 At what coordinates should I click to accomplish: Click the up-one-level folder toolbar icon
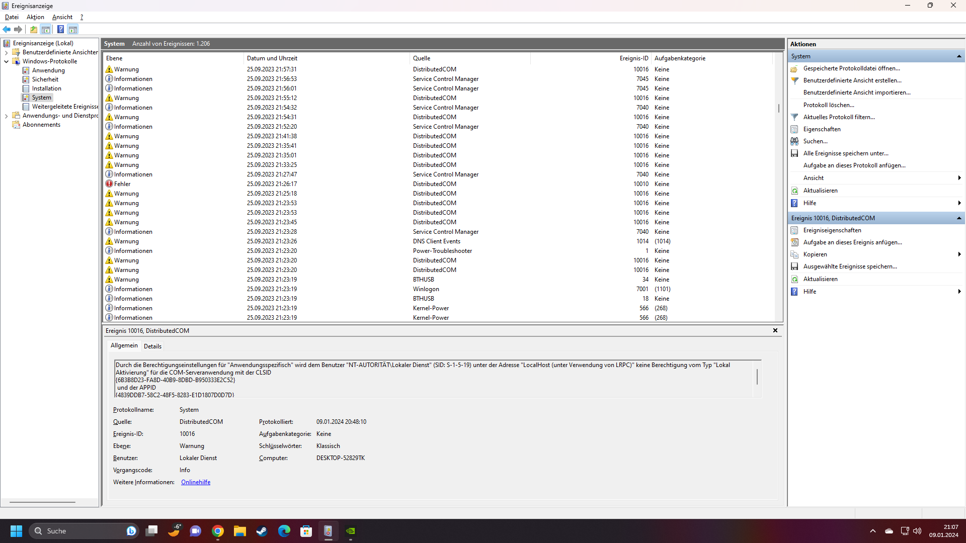tap(33, 29)
